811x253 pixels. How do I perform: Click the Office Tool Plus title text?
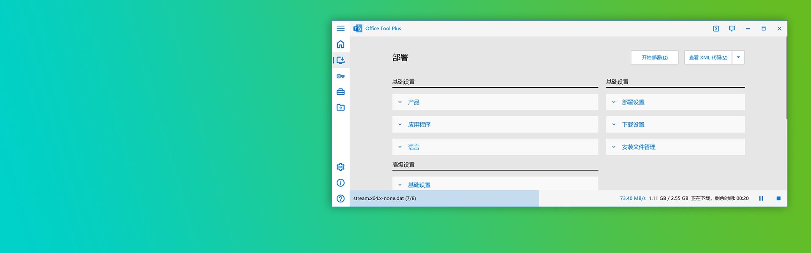(383, 28)
